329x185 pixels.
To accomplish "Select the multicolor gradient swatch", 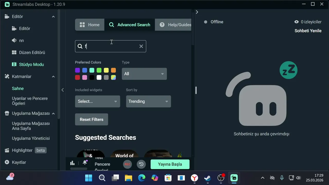I will [x=113, y=78].
